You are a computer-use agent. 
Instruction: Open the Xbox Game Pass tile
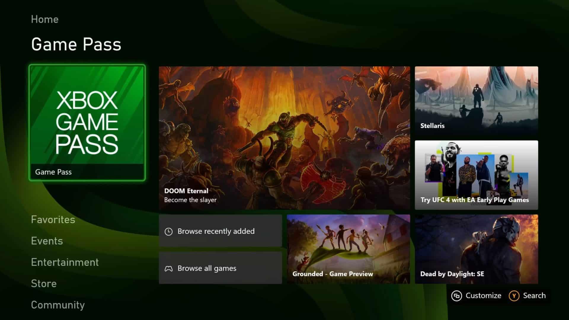pos(87,123)
